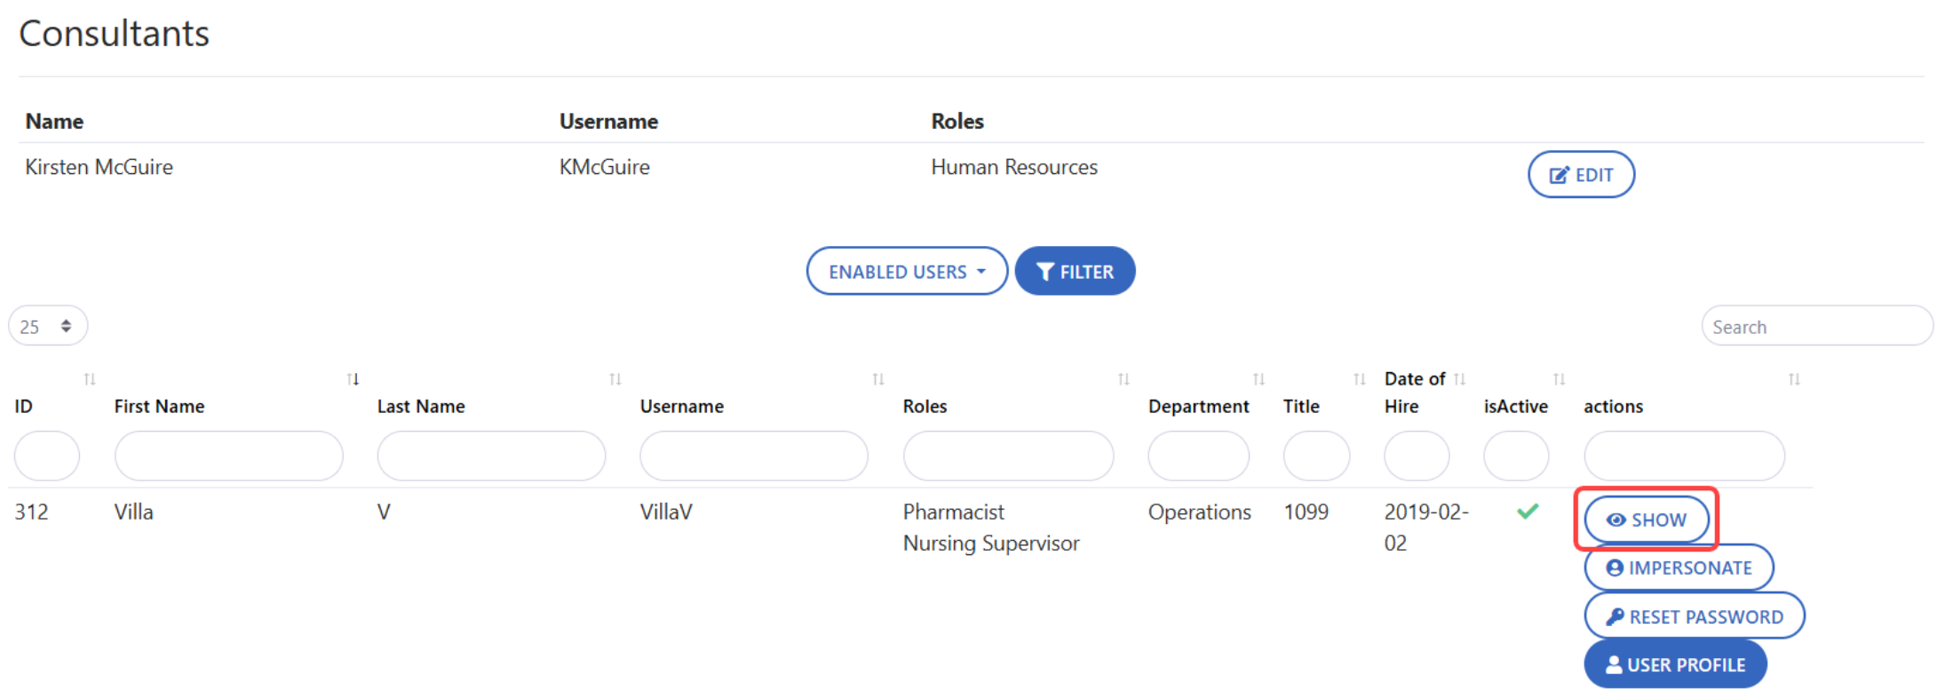Open the Enabled Users dropdown
1945x691 pixels.
click(x=906, y=272)
